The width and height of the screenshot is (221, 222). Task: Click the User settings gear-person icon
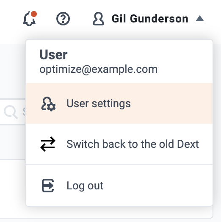point(48,104)
